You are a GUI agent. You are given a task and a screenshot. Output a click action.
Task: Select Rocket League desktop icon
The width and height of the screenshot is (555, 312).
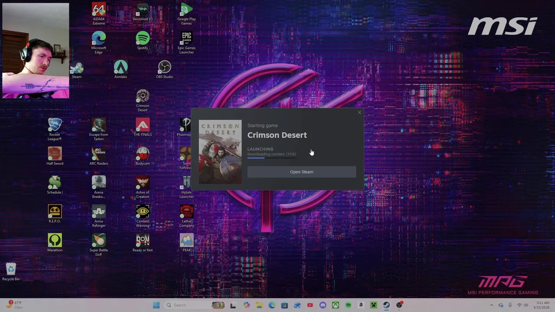coord(55,130)
